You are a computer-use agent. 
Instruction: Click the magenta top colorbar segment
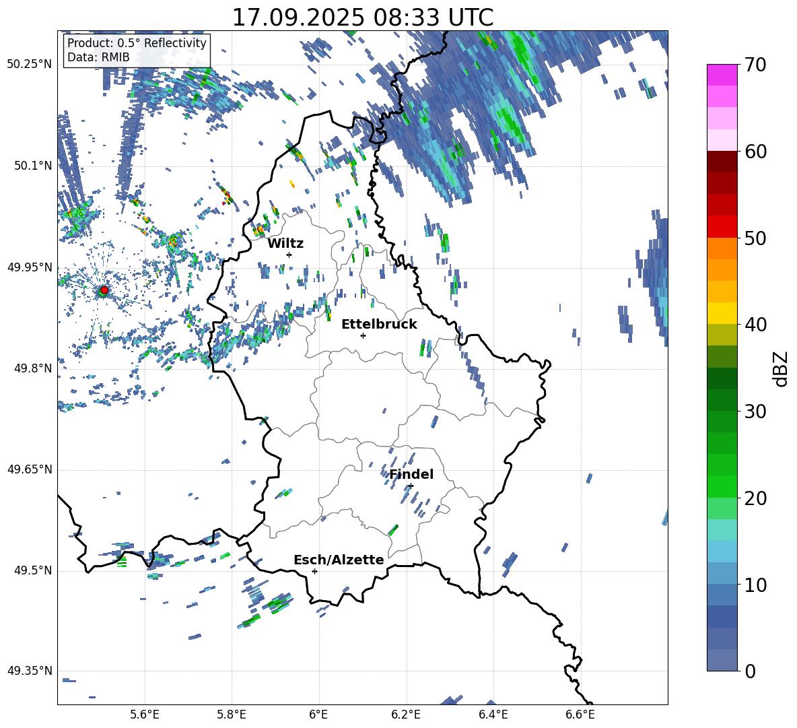pyautogui.click(x=722, y=75)
